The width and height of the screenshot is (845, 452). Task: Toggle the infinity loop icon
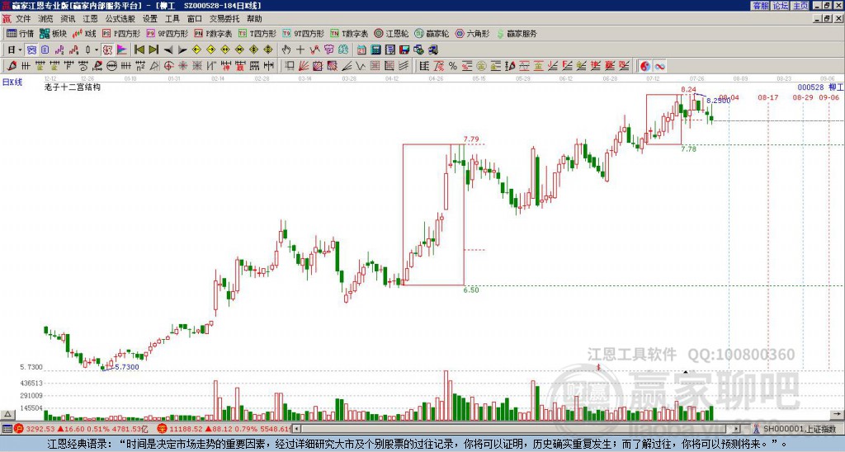click(x=659, y=66)
